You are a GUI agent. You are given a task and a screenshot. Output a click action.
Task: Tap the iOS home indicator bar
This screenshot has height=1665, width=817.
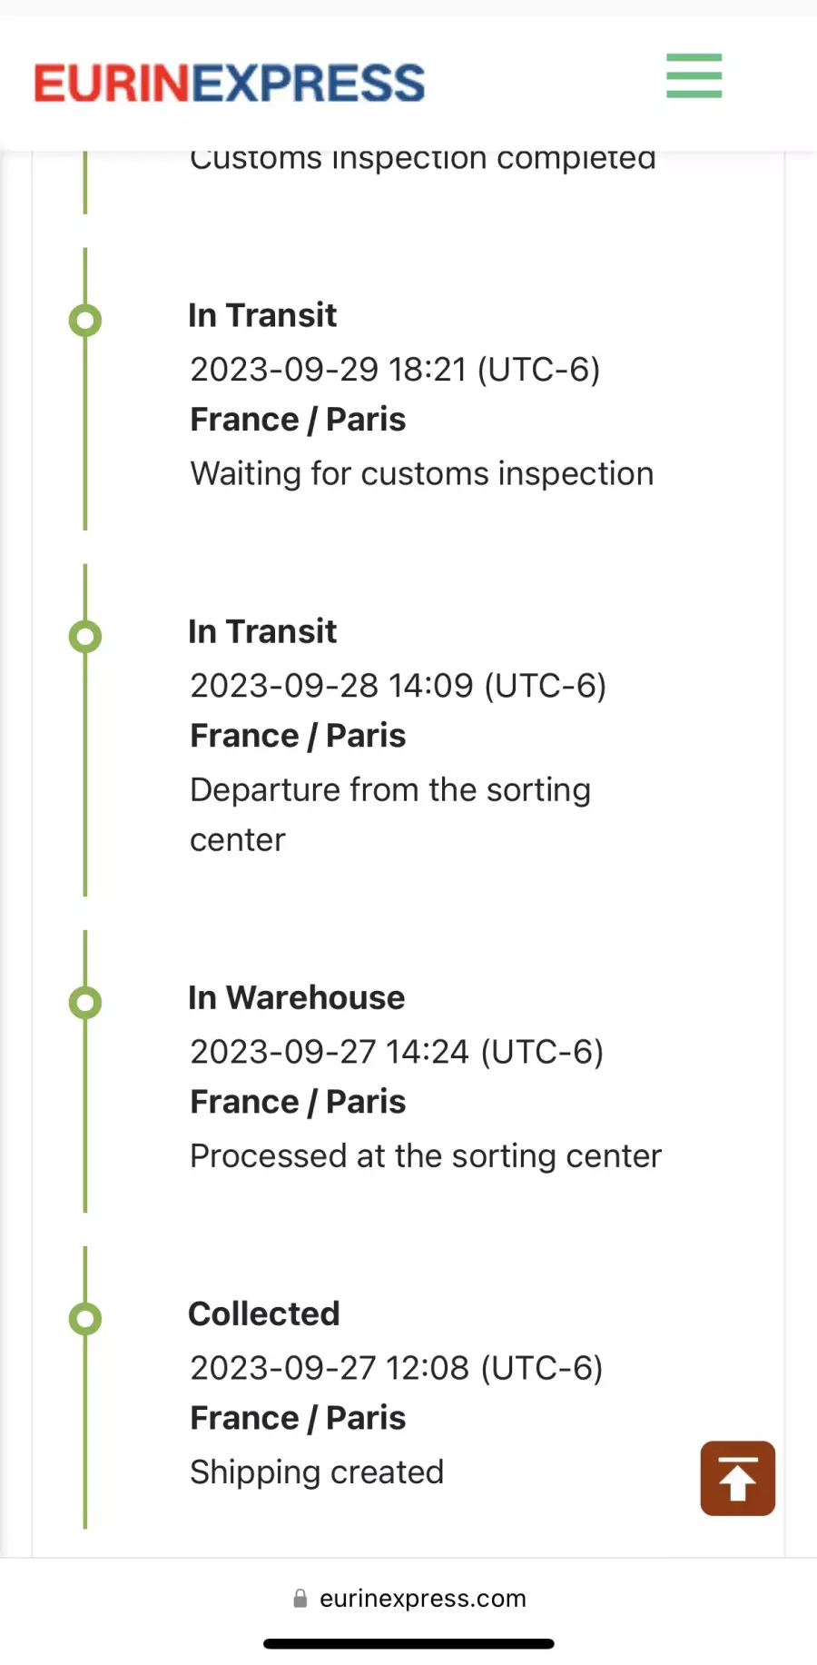coord(408,1644)
